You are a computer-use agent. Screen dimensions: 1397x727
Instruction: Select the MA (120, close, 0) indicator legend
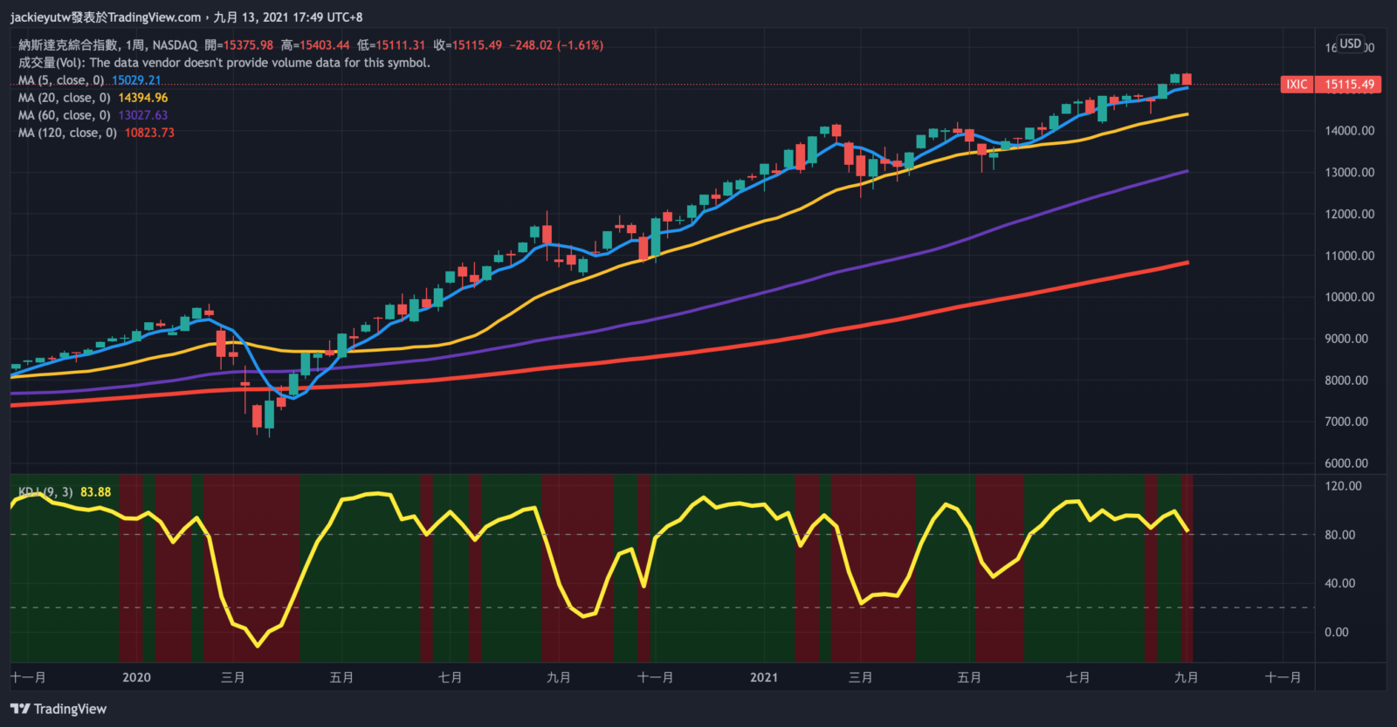[68, 133]
